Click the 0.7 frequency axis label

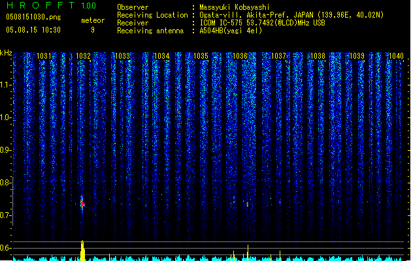(5, 215)
